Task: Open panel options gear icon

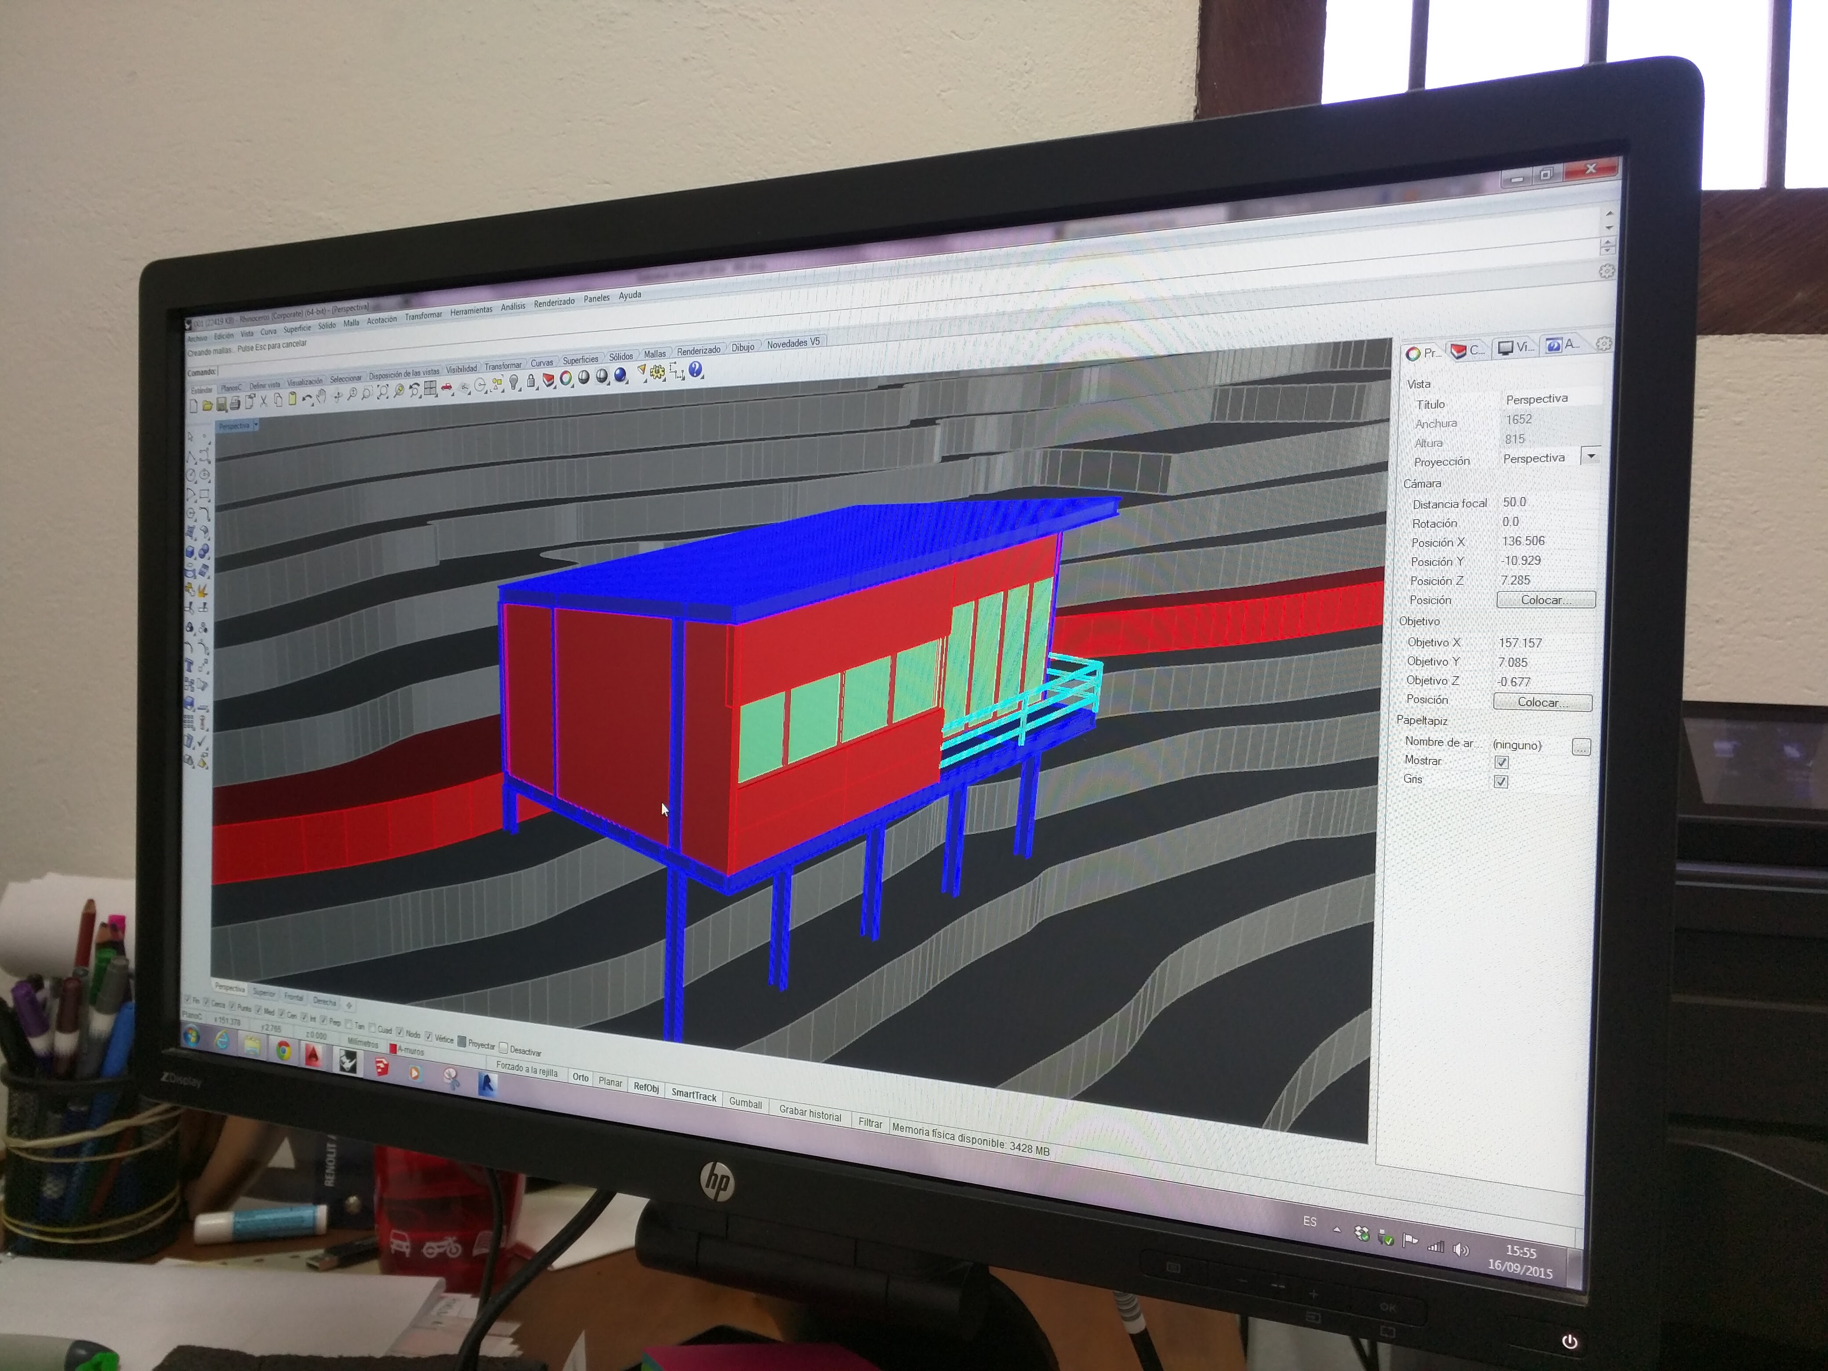Action: coord(1603,345)
